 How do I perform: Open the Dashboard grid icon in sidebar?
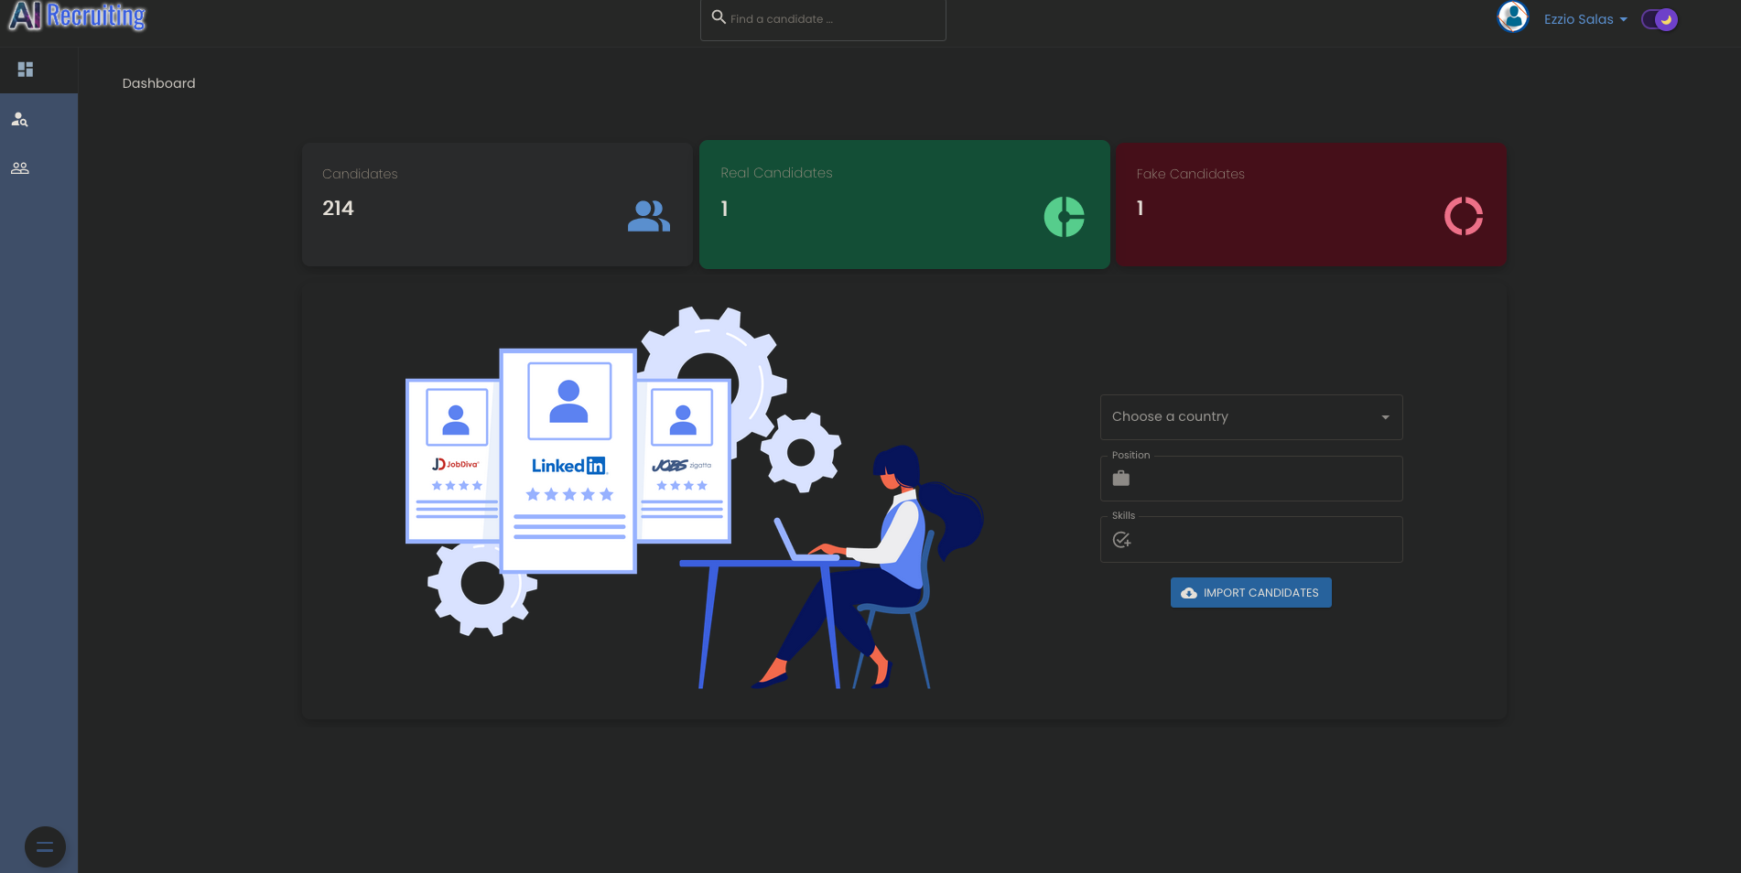(26, 70)
